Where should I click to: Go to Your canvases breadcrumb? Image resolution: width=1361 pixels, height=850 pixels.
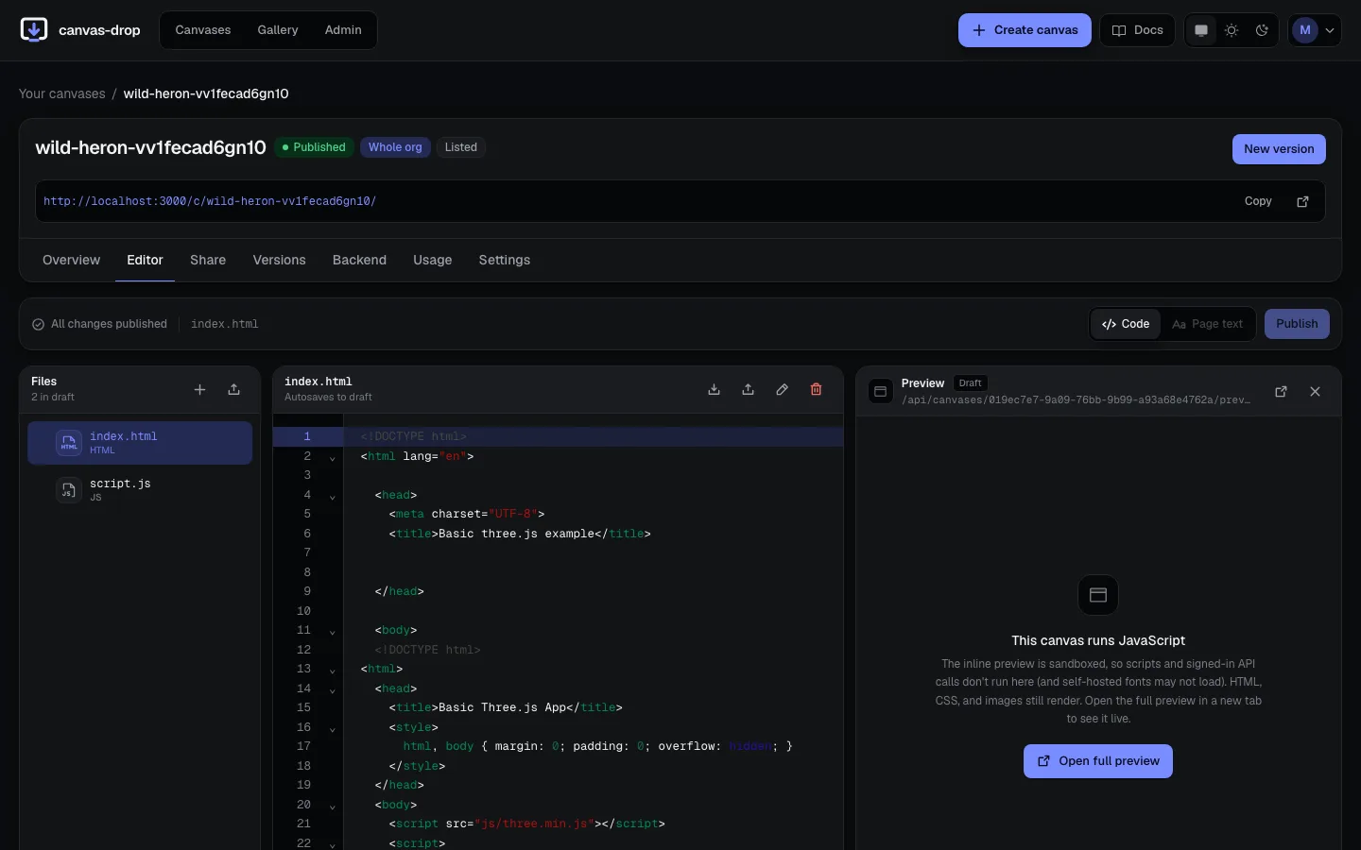pos(62,93)
